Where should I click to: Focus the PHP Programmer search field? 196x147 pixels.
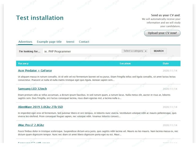click(82, 51)
